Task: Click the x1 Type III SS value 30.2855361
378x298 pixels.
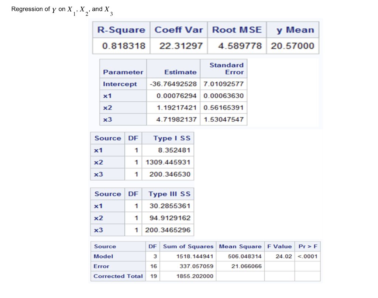Action: tap(170, 206)
